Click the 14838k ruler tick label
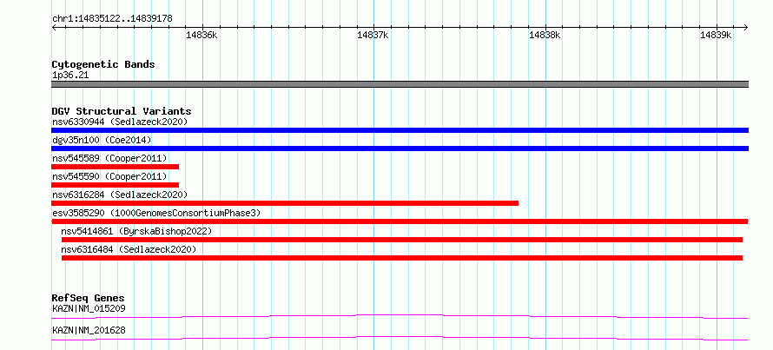Screen dimensions: 773x350 click(x=545, y=35)
